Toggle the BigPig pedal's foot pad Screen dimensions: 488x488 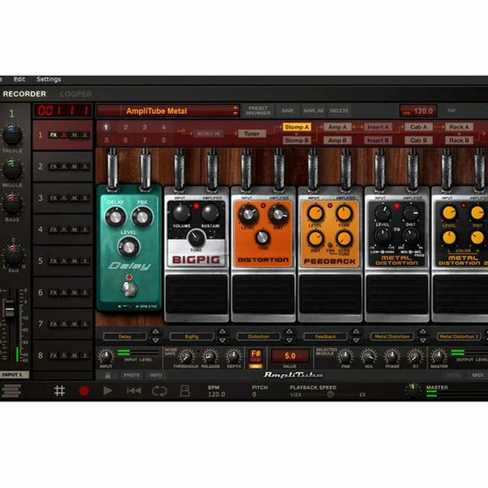pos(197,294)
